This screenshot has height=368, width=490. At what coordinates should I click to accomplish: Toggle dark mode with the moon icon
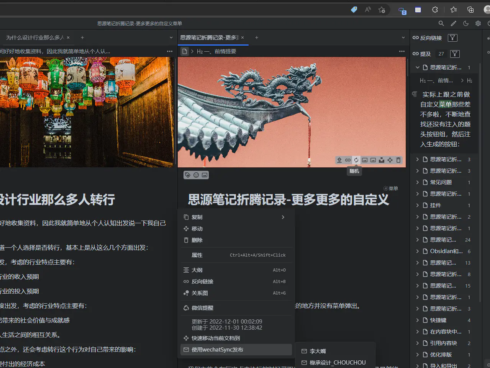click(x=465, y=23)
